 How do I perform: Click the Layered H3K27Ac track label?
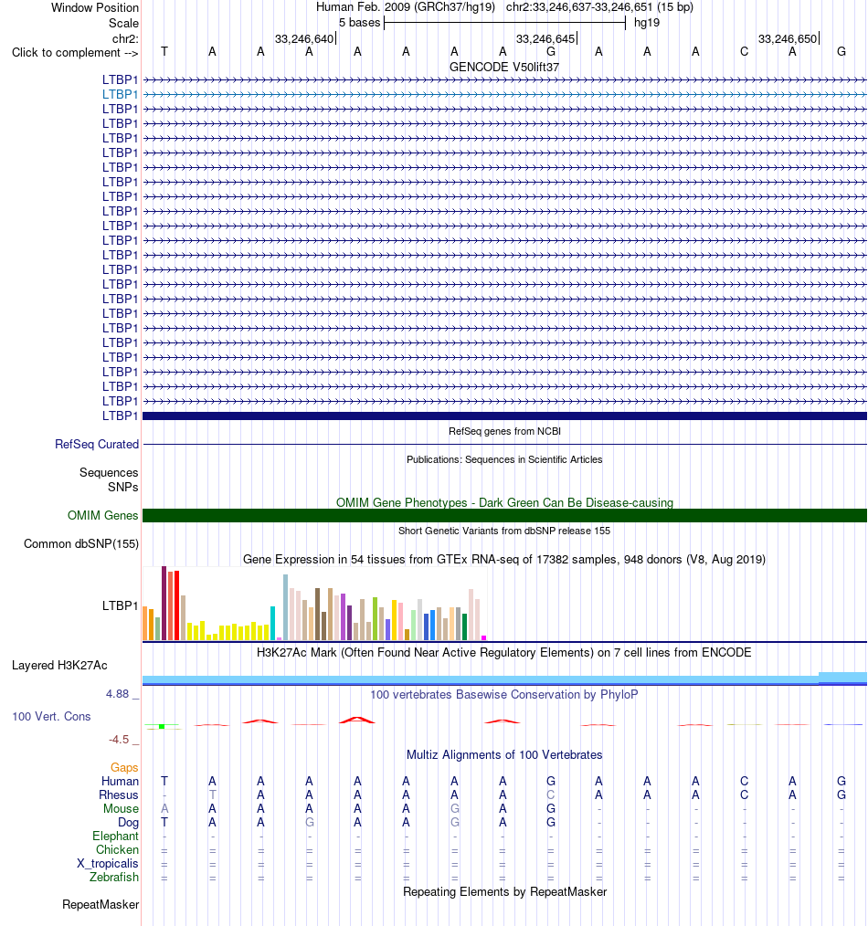59,666
